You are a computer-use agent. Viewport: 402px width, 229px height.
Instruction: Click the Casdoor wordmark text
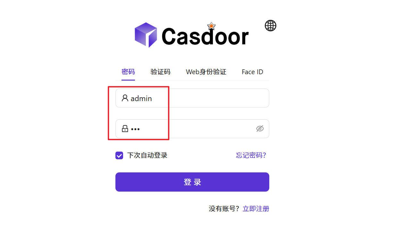click(x=205, y=36)
